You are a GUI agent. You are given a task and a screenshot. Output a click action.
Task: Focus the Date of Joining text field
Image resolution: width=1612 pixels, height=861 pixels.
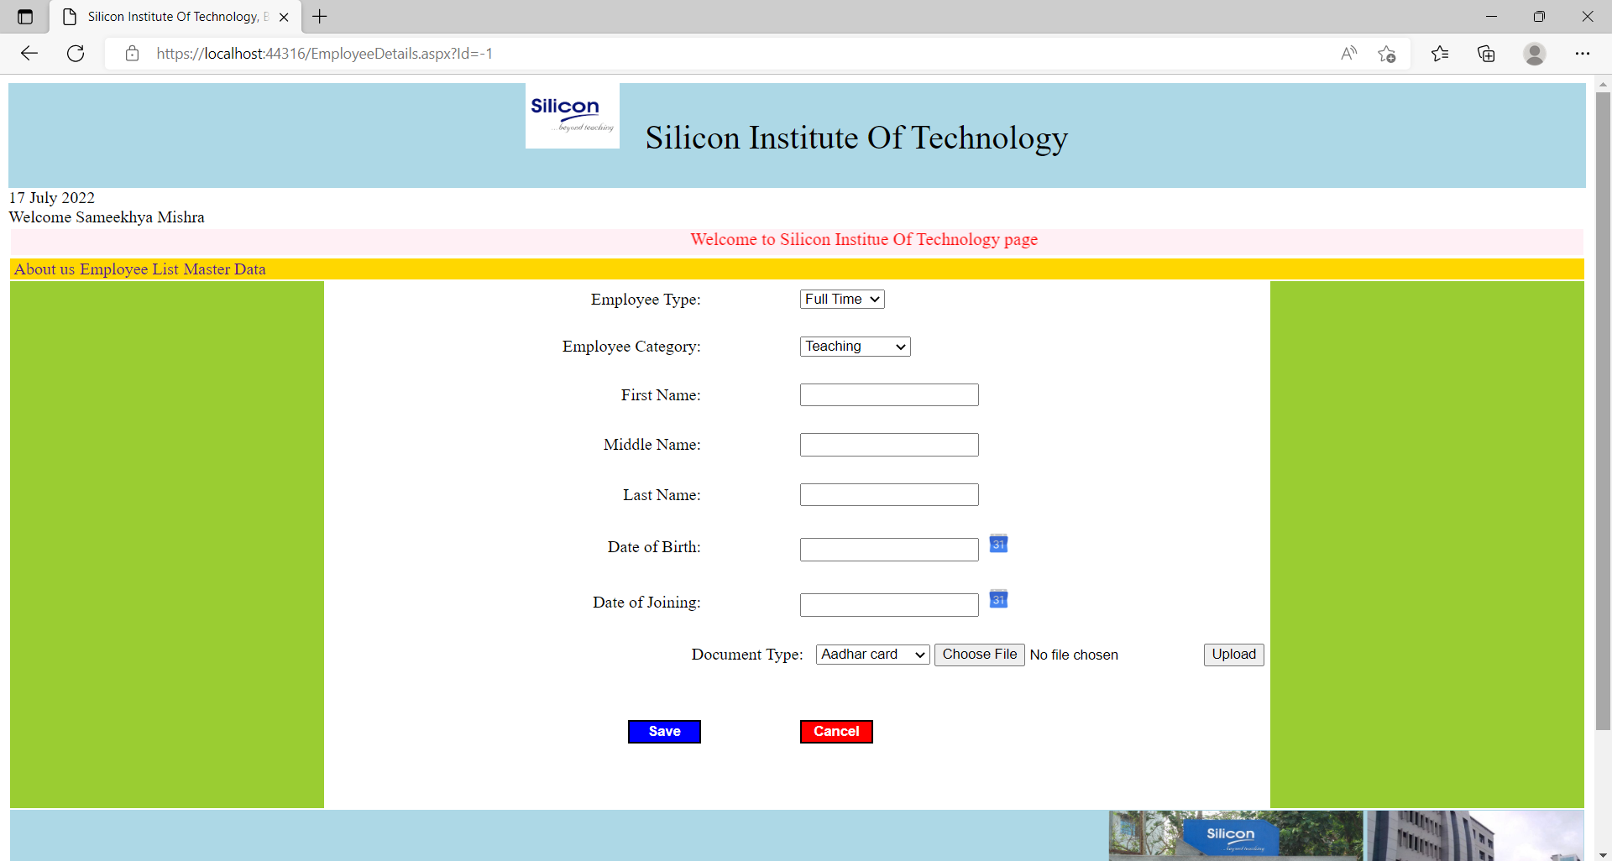tap(889, 605)
